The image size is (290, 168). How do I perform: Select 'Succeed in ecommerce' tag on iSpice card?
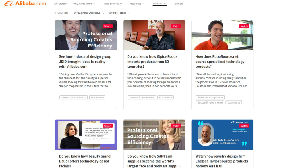[x=142, y=97]
